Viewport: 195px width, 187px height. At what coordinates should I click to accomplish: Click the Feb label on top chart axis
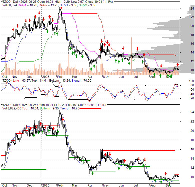tap(60, 77)
